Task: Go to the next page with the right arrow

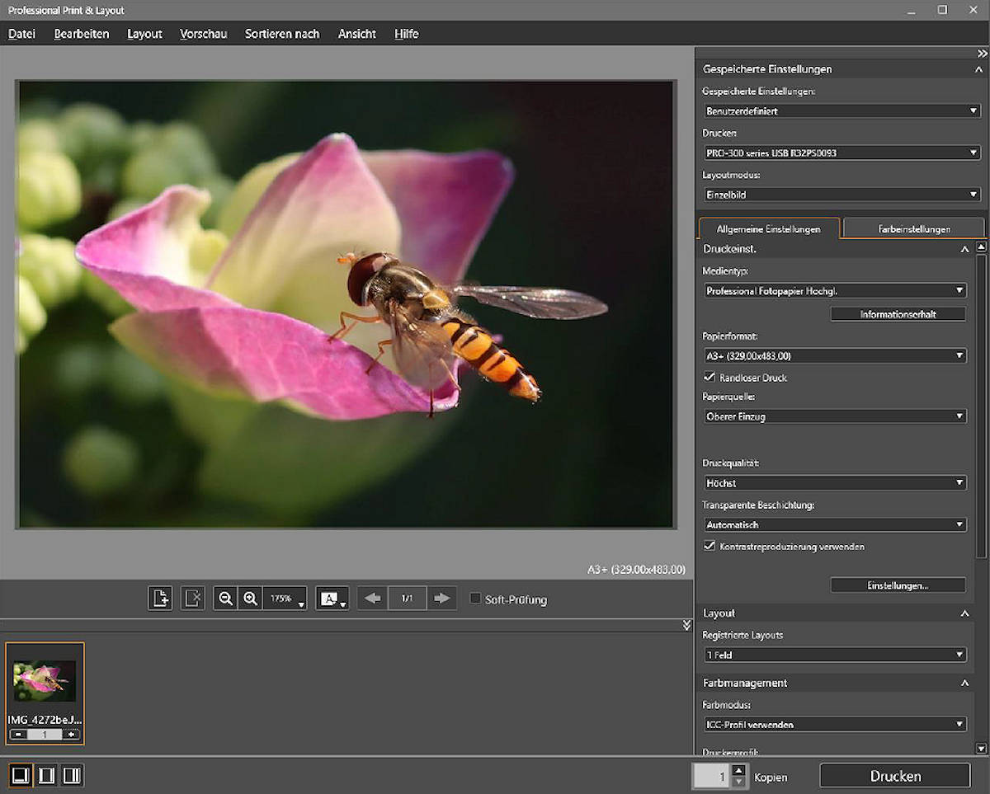Action: tap(442, 599)
